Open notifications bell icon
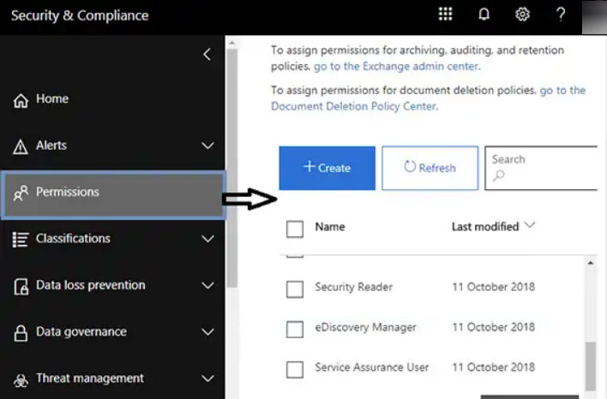The width and height of the screenshot is (607, 399). click(484, 15)
